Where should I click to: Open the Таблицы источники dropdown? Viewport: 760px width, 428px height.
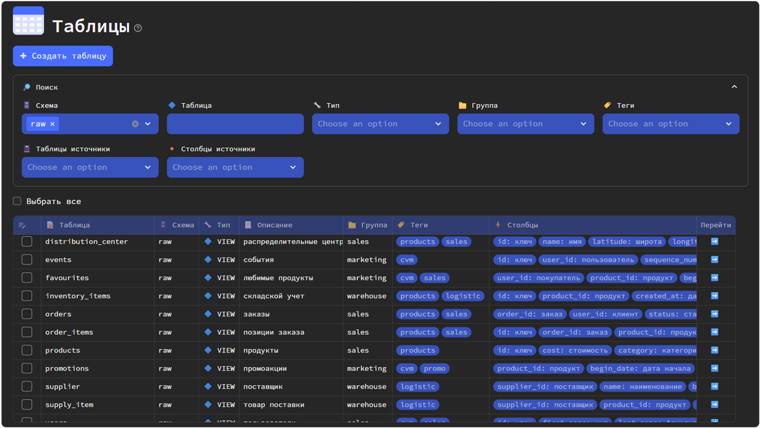pyautogui.click(x=90, y=167)
